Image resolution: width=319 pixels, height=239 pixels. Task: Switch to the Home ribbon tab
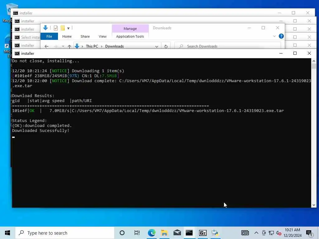(x=67, y=36)
